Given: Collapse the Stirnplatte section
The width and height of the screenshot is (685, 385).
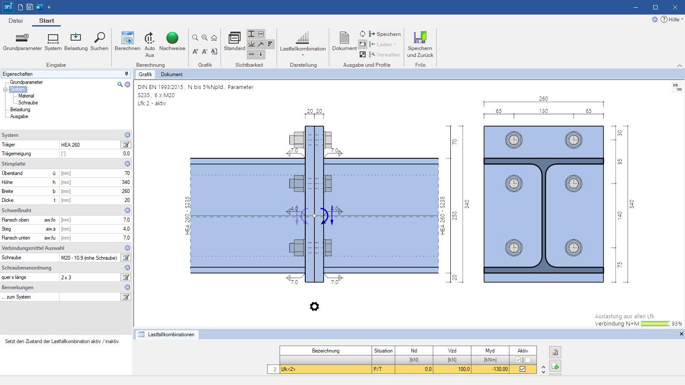Looking at the screenshot, I should click(127, 164).
